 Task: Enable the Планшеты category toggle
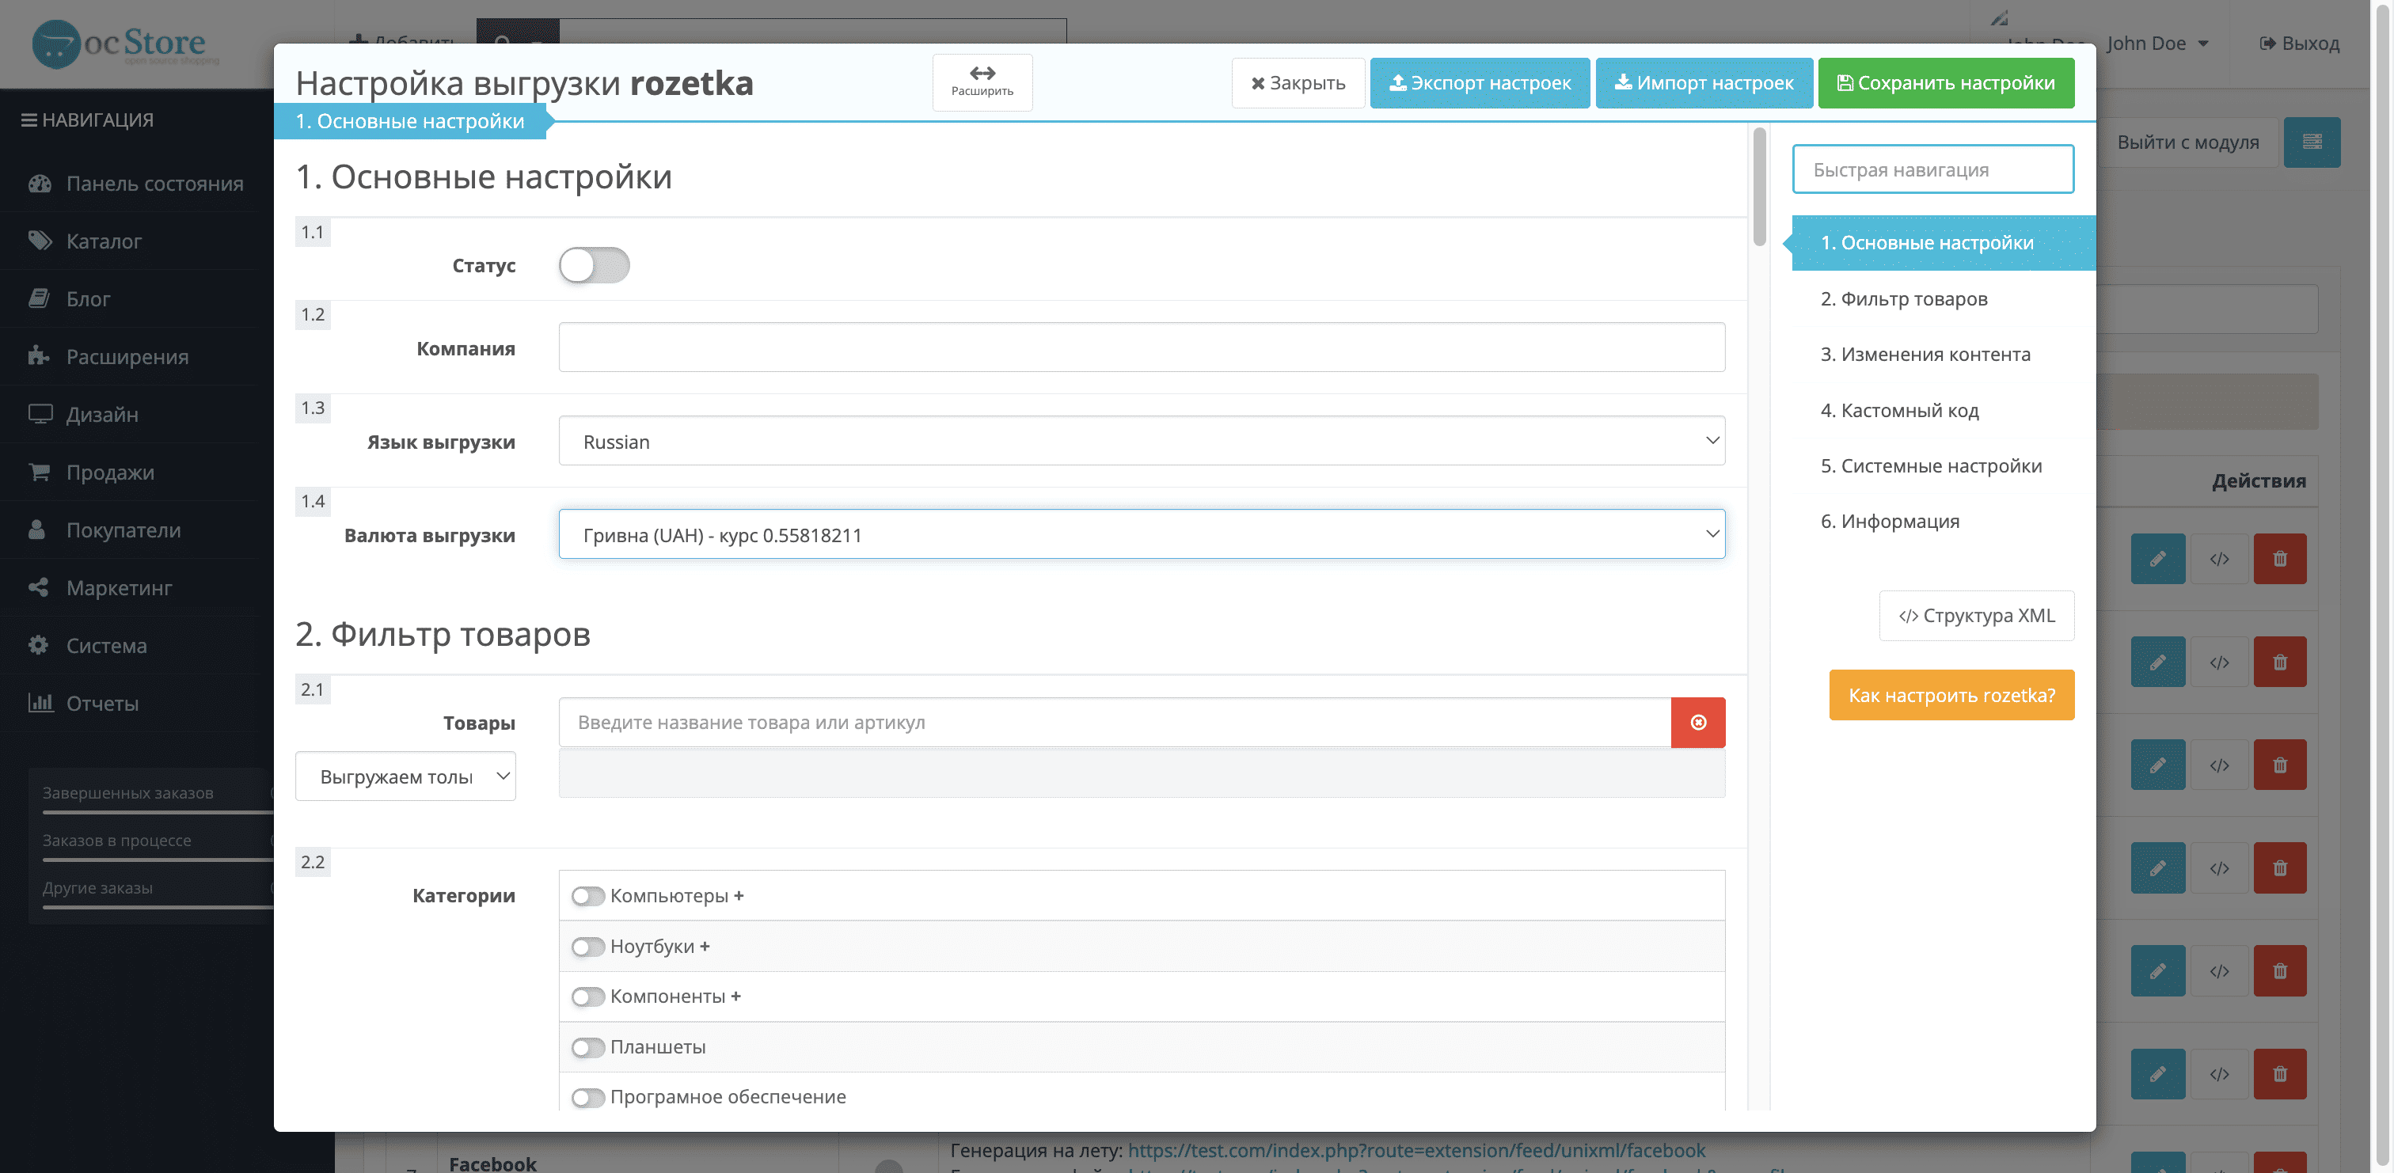click(587, 1047)
